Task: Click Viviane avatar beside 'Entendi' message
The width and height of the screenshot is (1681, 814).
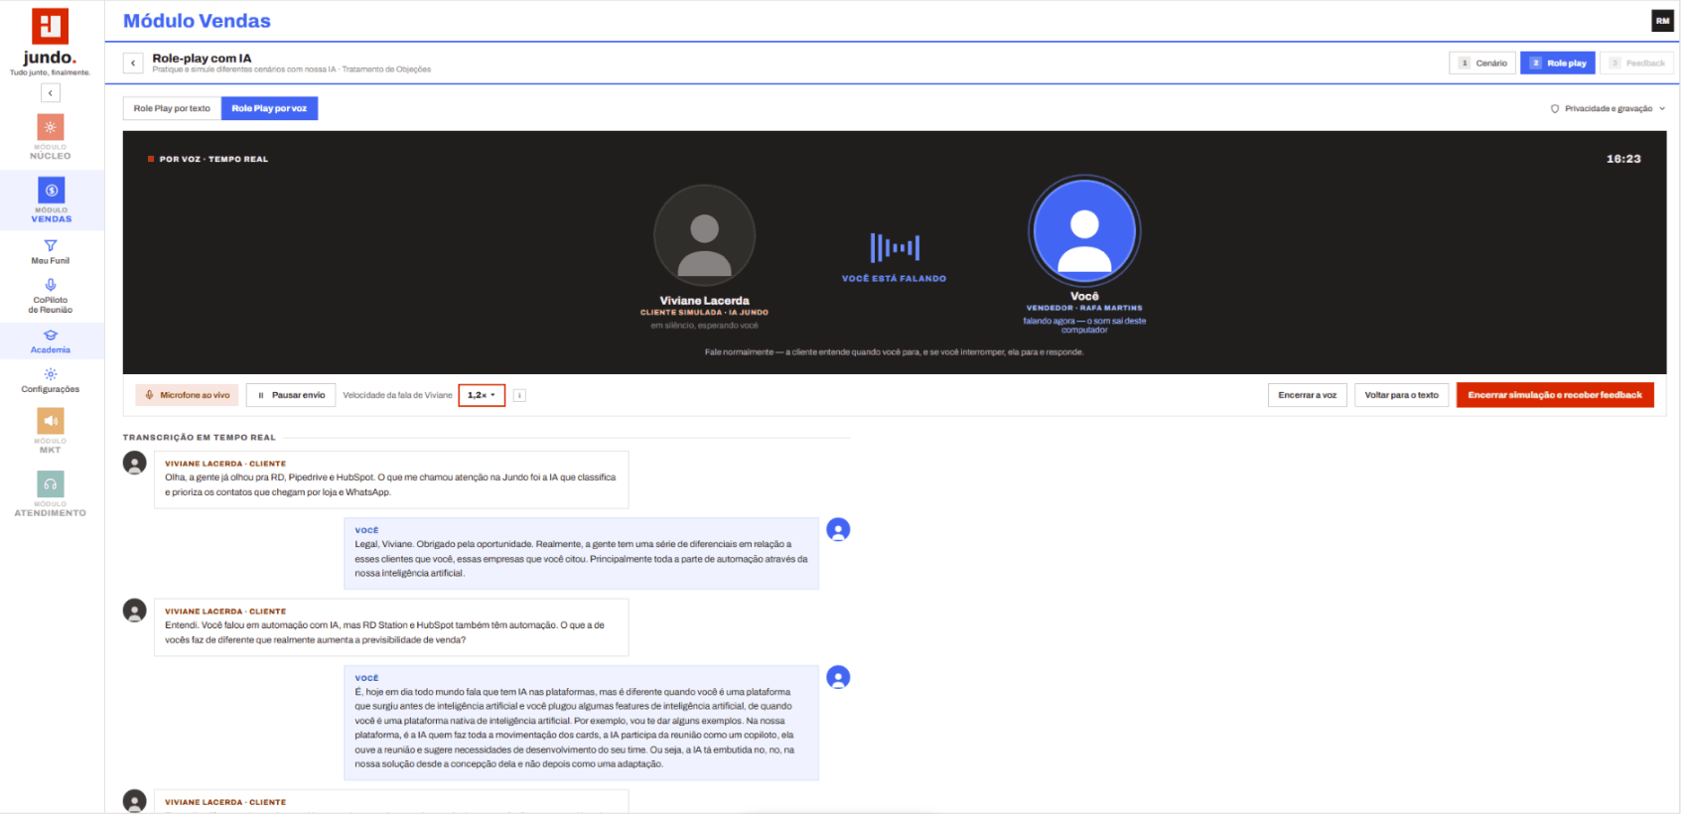Action: 135,610
